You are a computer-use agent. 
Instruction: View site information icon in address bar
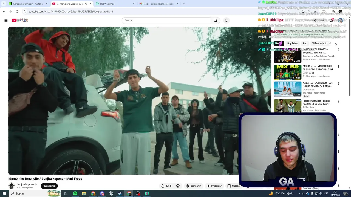point(25,11)
